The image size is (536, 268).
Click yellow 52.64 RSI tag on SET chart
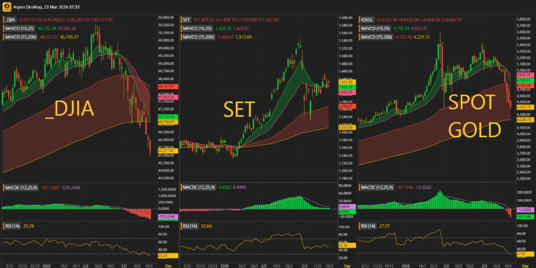346,245
